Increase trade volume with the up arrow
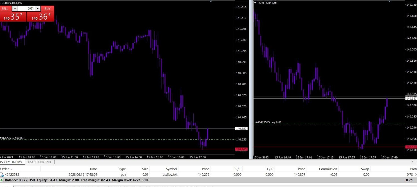 coord(38,9)
